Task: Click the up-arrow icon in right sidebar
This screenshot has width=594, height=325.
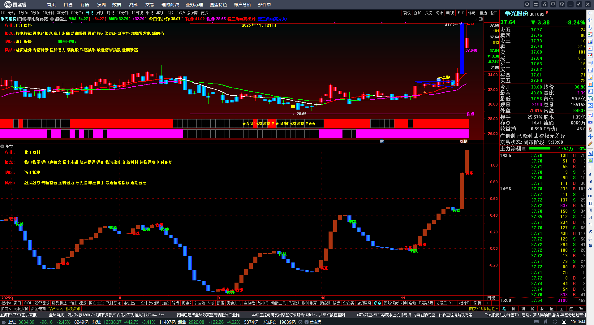Action: pos(590,20)
